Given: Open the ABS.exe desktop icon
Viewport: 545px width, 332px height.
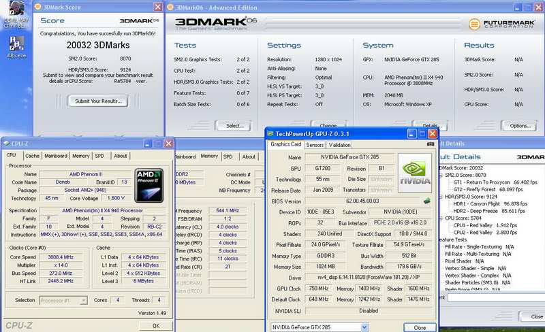Looking at the screenshot, I should 16,47.
